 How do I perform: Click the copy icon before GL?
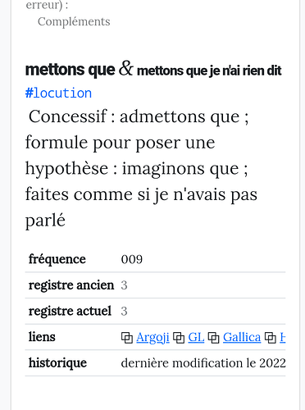179,338
